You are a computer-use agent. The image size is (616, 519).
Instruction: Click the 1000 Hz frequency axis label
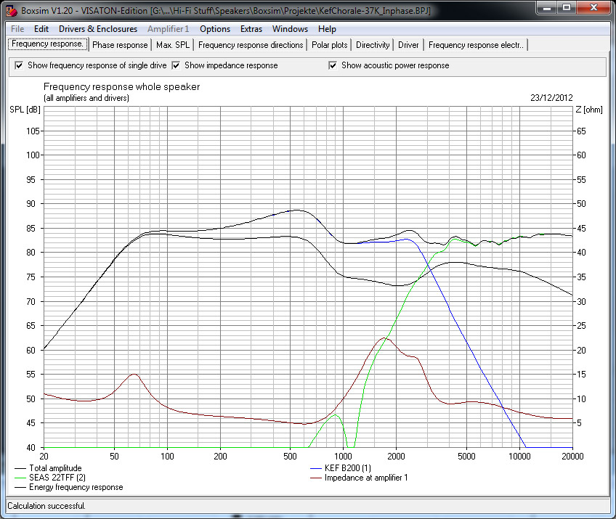pyautogui.click(x=343, y=456)
